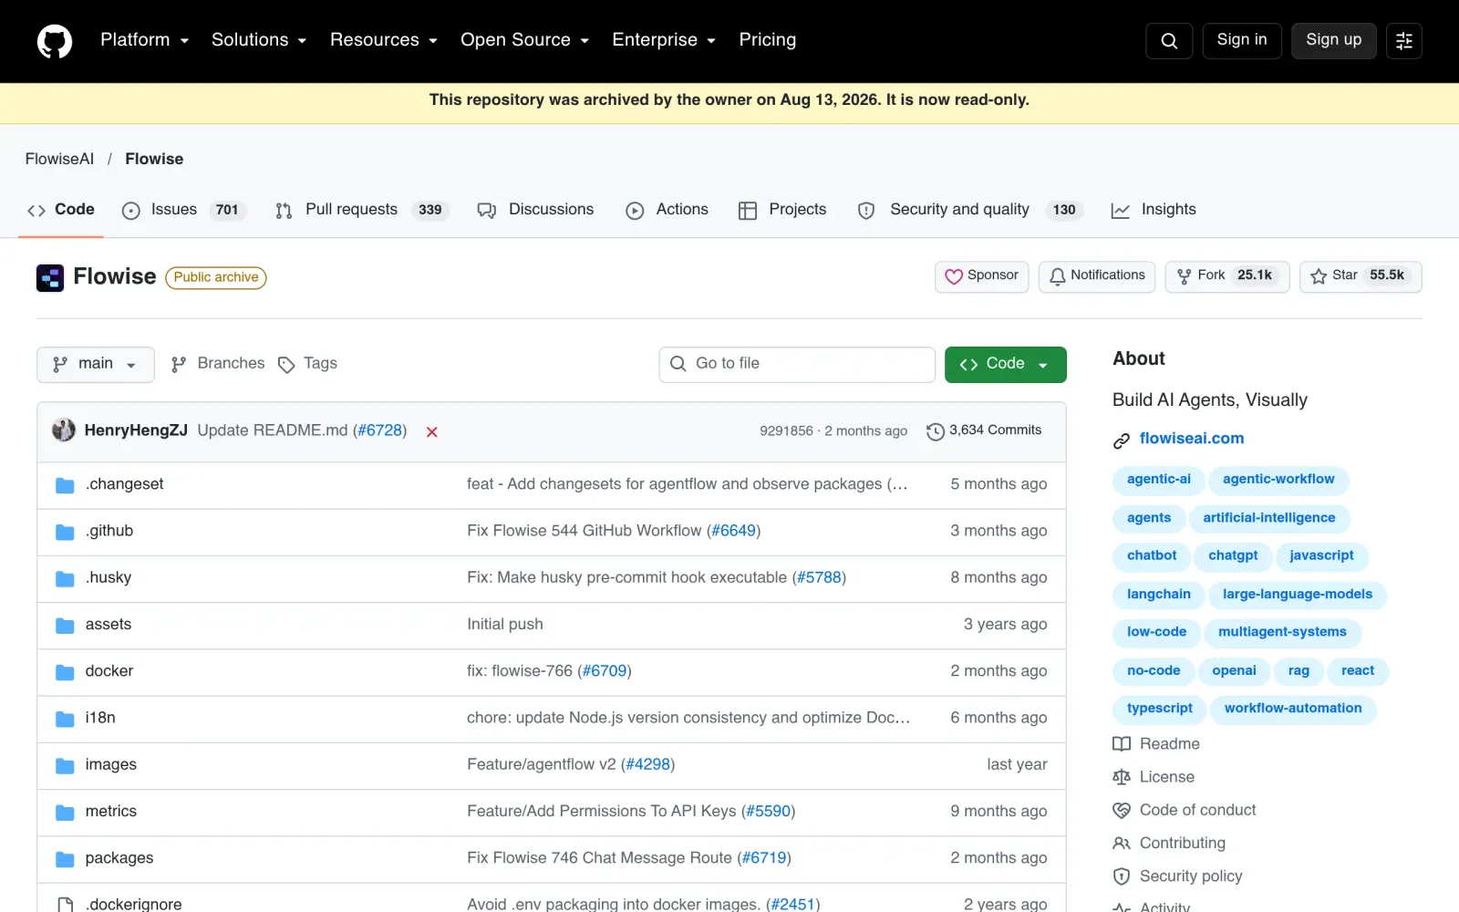This screenshot has width=1459, height=912.
Task: Go to the Discussions tab
Action: pyautogui.click(x=535, y=210)
